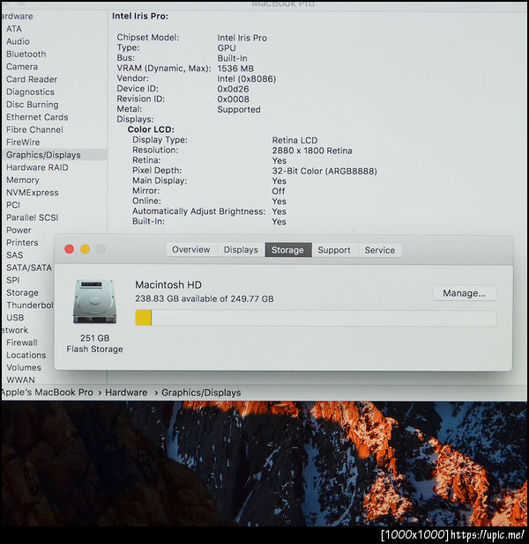Open PCI in the sidebar

tap(13, 205)
